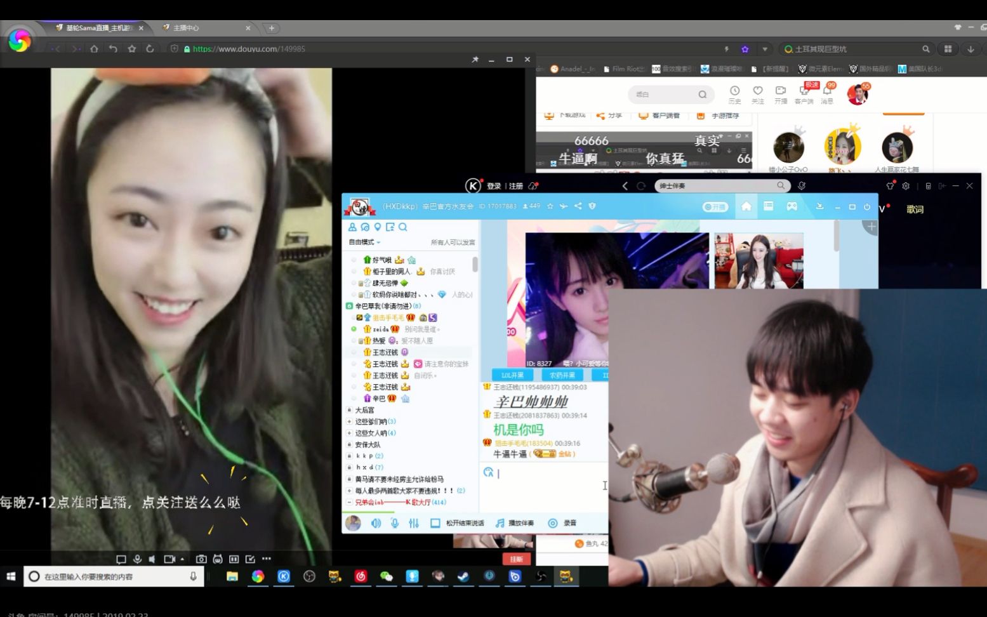The width and height of the screenshot is (987, 617).
Task: Click the shield icon in the YY channel header
Action: point(592,206)
